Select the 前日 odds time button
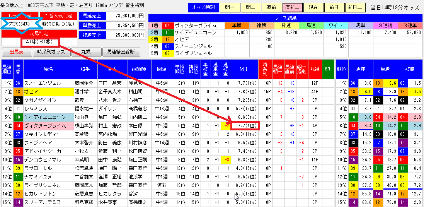424x207 pixels. tap(334, 7)
